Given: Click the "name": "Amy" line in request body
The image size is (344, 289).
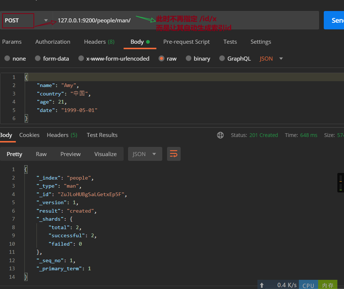Looking at the screenshot, I should coord(58,86).
